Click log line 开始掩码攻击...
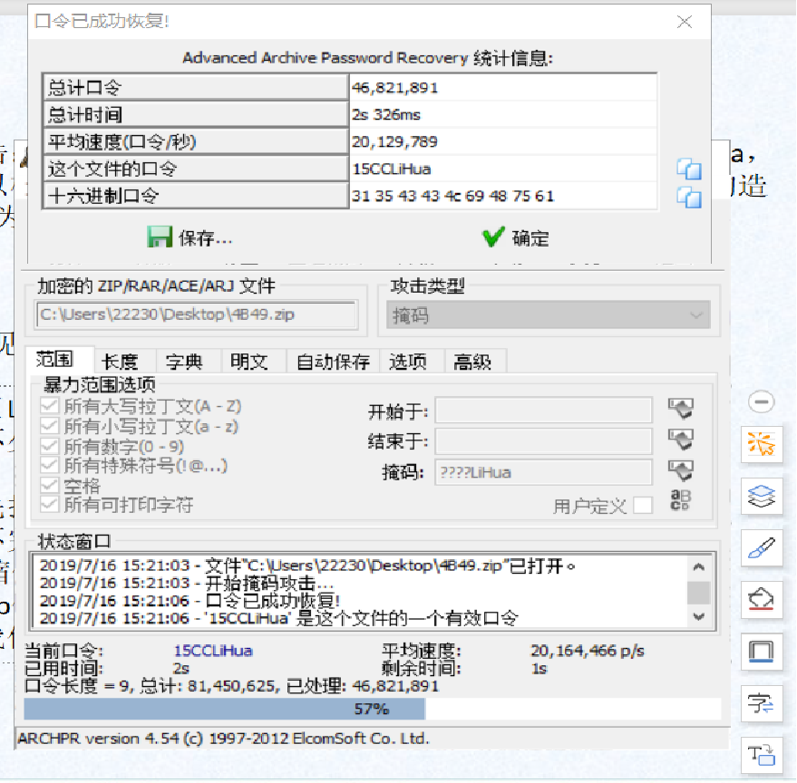The image size is (797, 783). [187, 584]
